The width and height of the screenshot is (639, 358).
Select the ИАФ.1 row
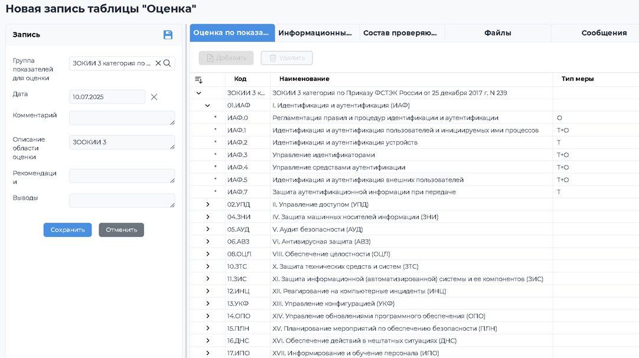click(x=415, y=130)
